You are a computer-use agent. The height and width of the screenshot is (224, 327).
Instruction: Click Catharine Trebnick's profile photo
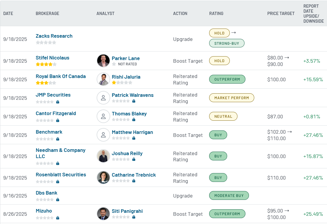pos(103,177)
